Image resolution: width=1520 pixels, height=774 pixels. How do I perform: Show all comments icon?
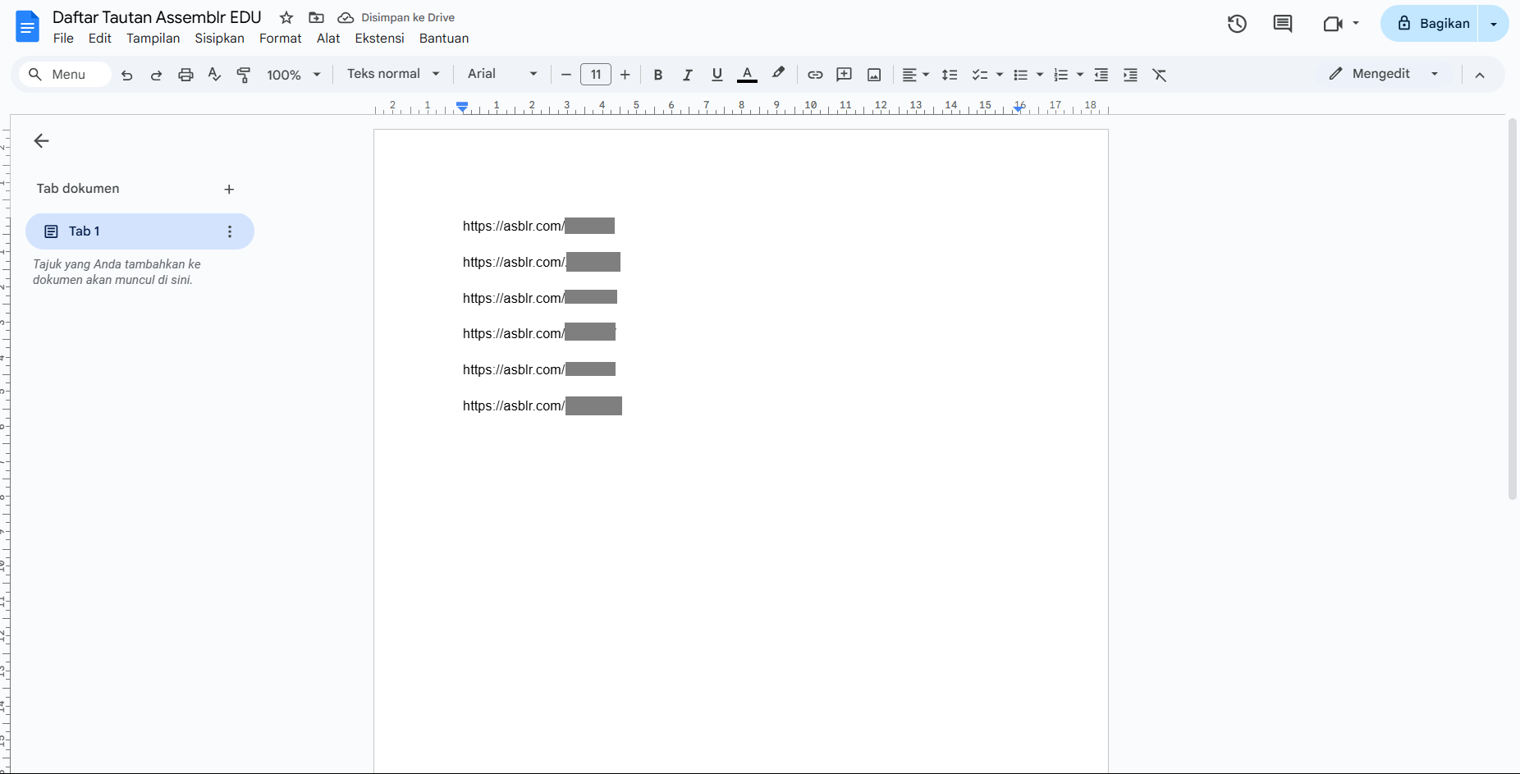1283,24
